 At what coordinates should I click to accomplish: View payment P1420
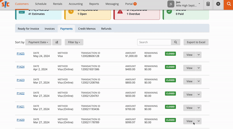click(x=189, y=121)
